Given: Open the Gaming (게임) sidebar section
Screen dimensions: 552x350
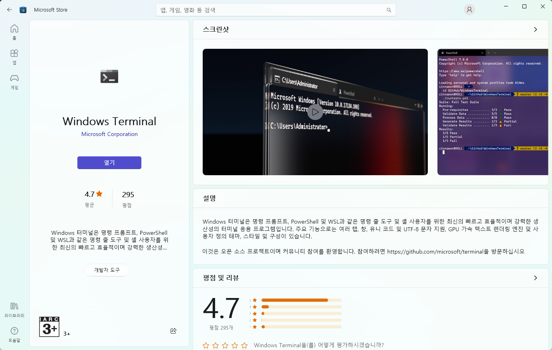Looking at the screenshot, I should pos(14,82).
